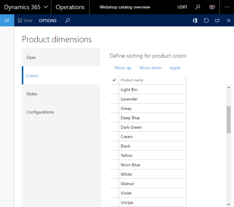Select the Yellow row checkbox
234x207 pixels.
pyautogui.click(x=114, y=155)
